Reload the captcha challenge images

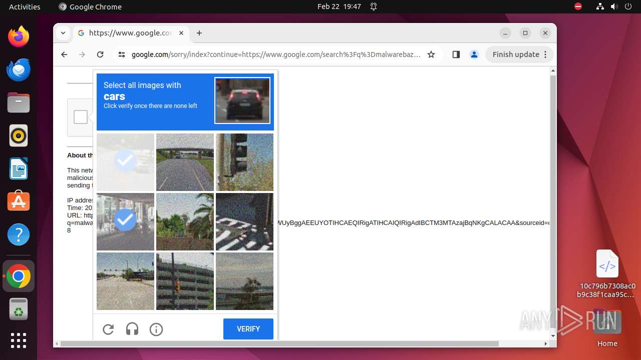(108, 329)
